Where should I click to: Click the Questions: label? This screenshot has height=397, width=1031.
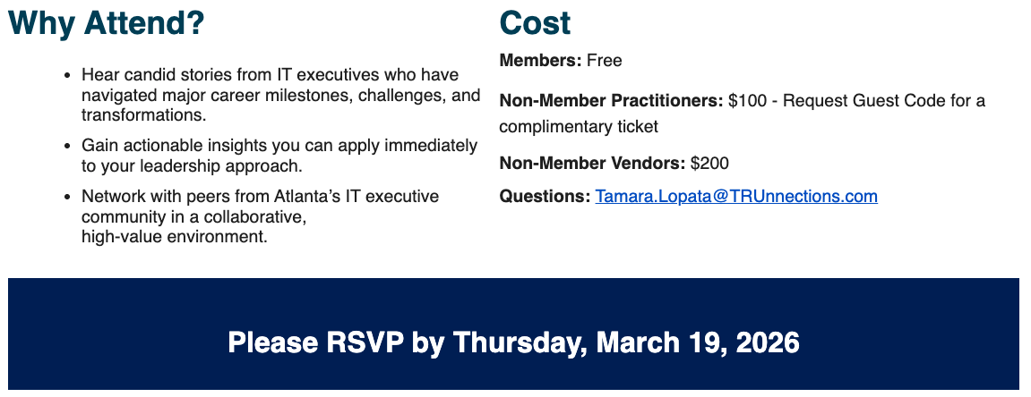coord(545,197)
